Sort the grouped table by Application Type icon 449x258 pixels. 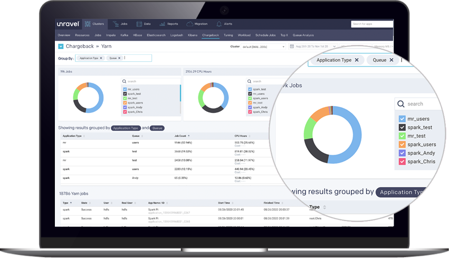point(84,136)
